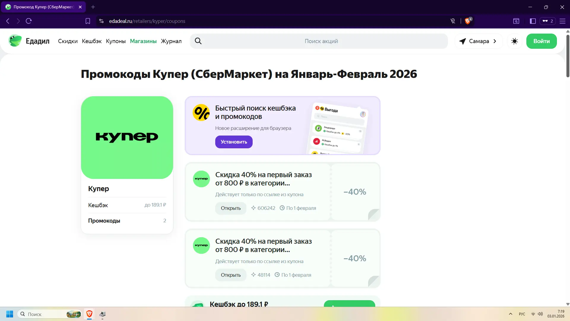
Task: Click the taskbar Поиск box
Action: (x=50, y=314)
